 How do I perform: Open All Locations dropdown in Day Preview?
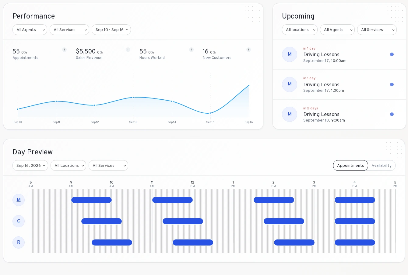click(68, 166)
